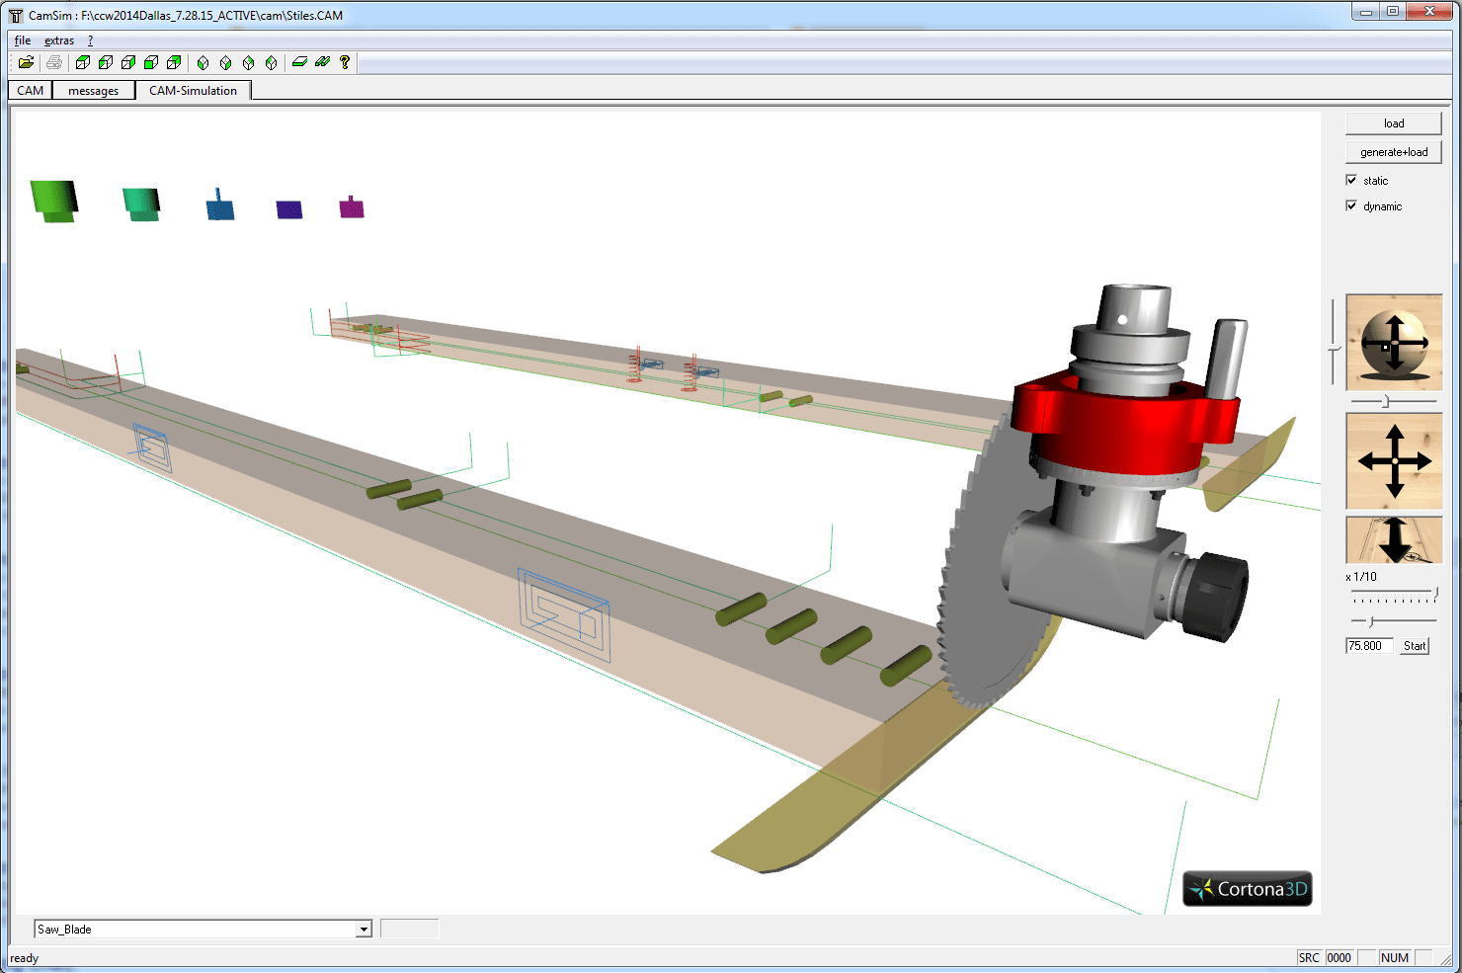Viewport: 1462px width, 973px height.
Task: Open the file menu
Action: [x=22, y=40]
